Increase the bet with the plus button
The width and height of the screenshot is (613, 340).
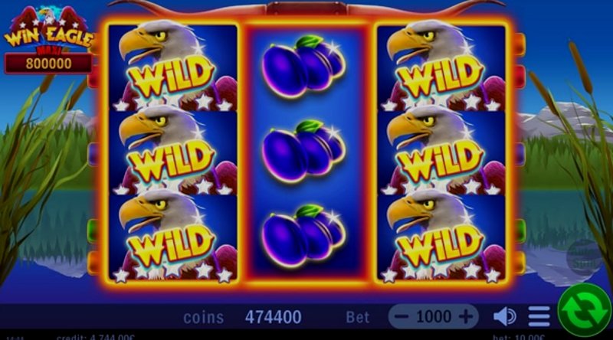[465, 316]
